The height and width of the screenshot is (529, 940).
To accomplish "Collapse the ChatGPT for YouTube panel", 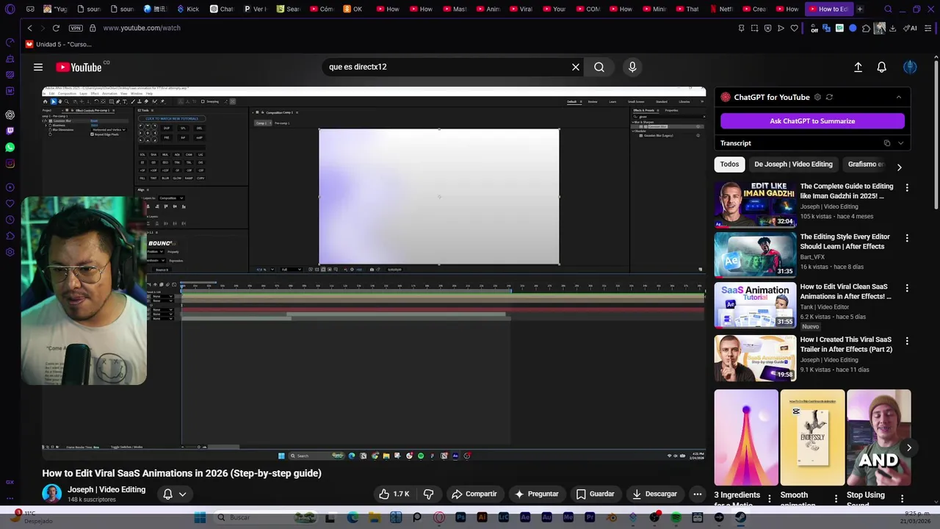I will coord(899,97).
